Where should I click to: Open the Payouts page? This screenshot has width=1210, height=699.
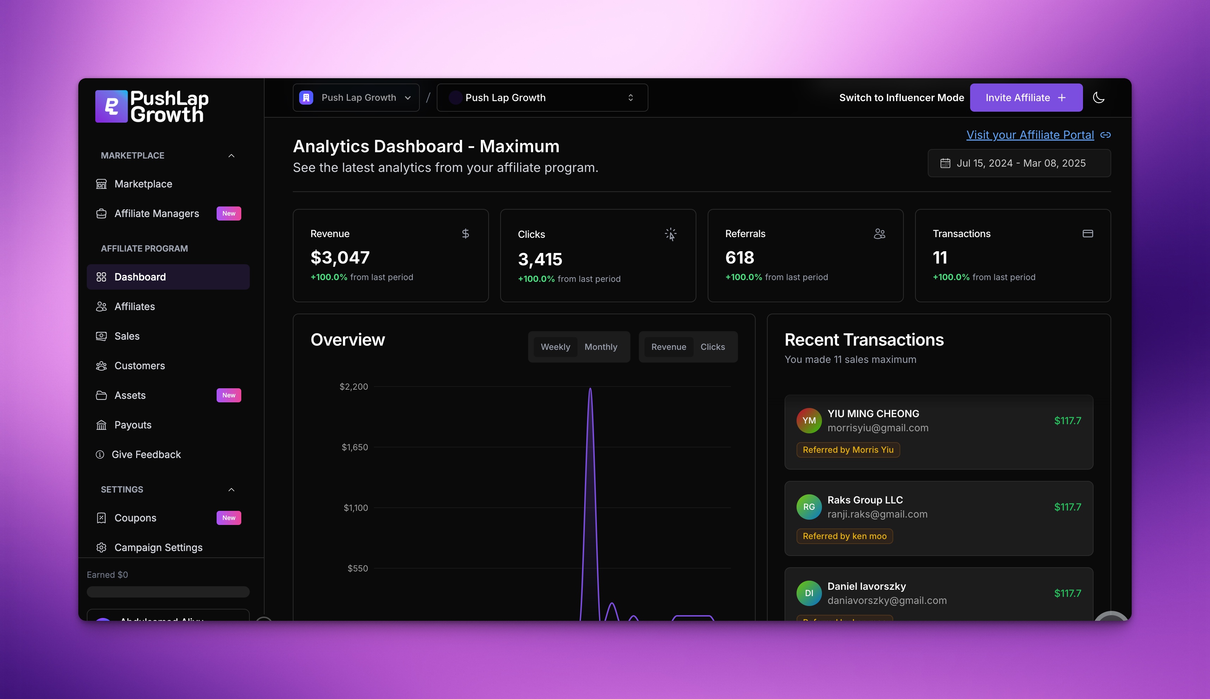(133, 425)
